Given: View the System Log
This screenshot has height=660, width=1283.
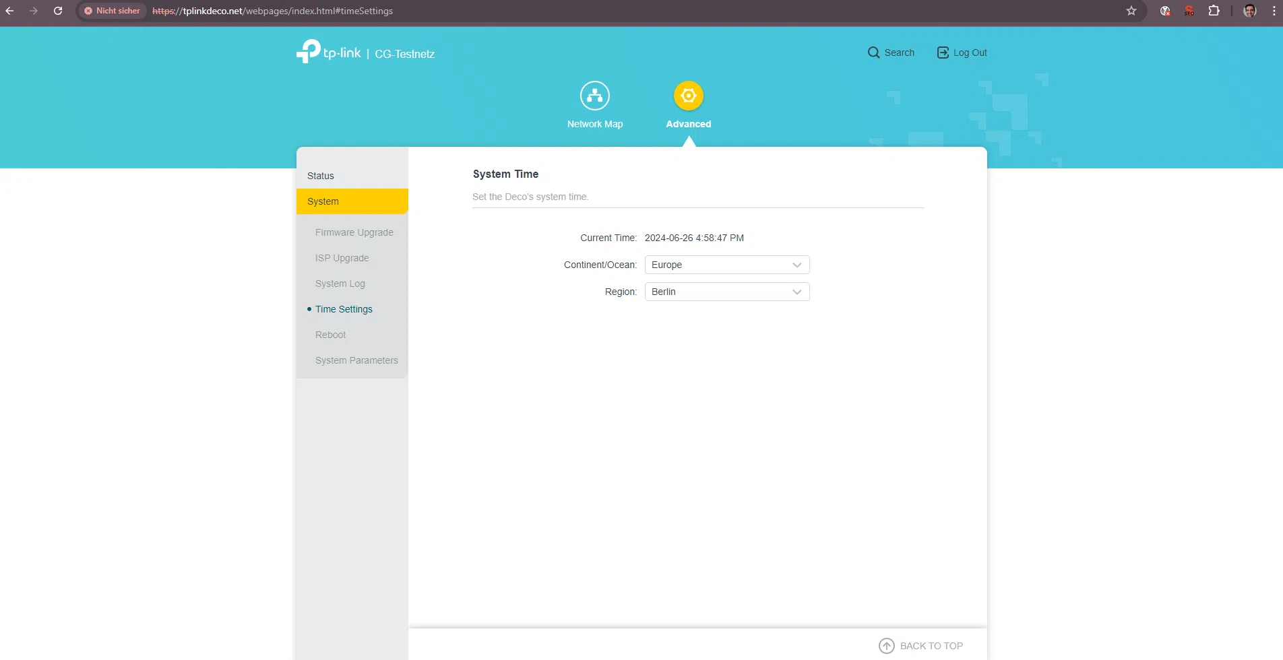Looking at the screenshot, I should point(340,284).
